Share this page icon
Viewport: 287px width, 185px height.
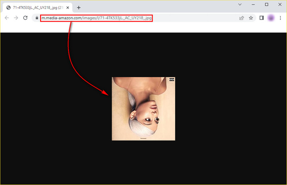pyautogui.click(x=241, y=18)
